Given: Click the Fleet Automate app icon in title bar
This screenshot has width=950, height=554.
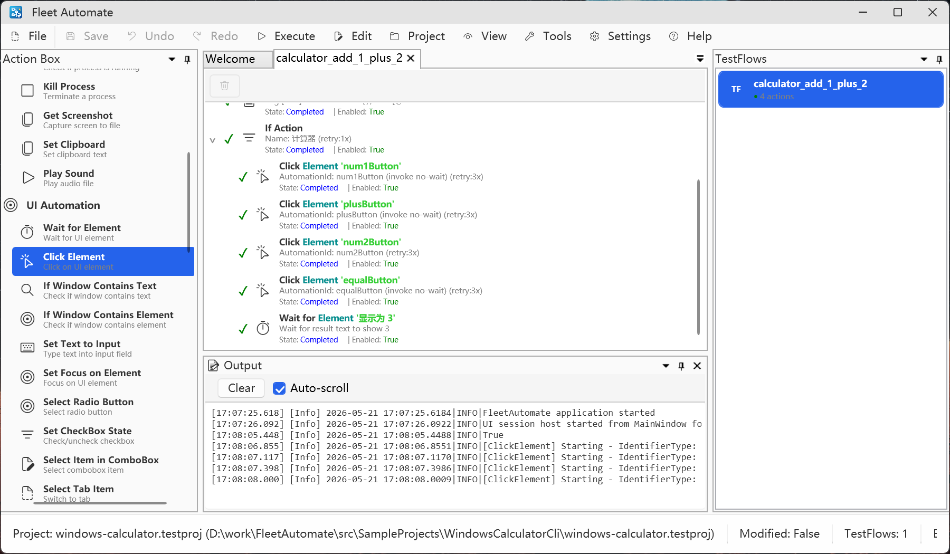Looking at the screenshot, I should click(x=16, y=12).
